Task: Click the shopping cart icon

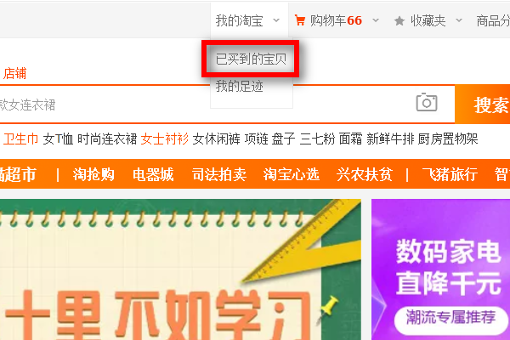Action: pos(299,20)
